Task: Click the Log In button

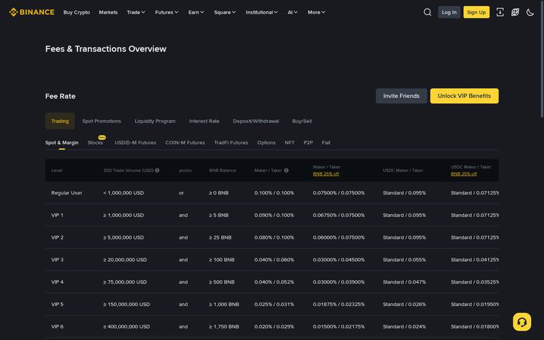Action: tap(449, 12)
